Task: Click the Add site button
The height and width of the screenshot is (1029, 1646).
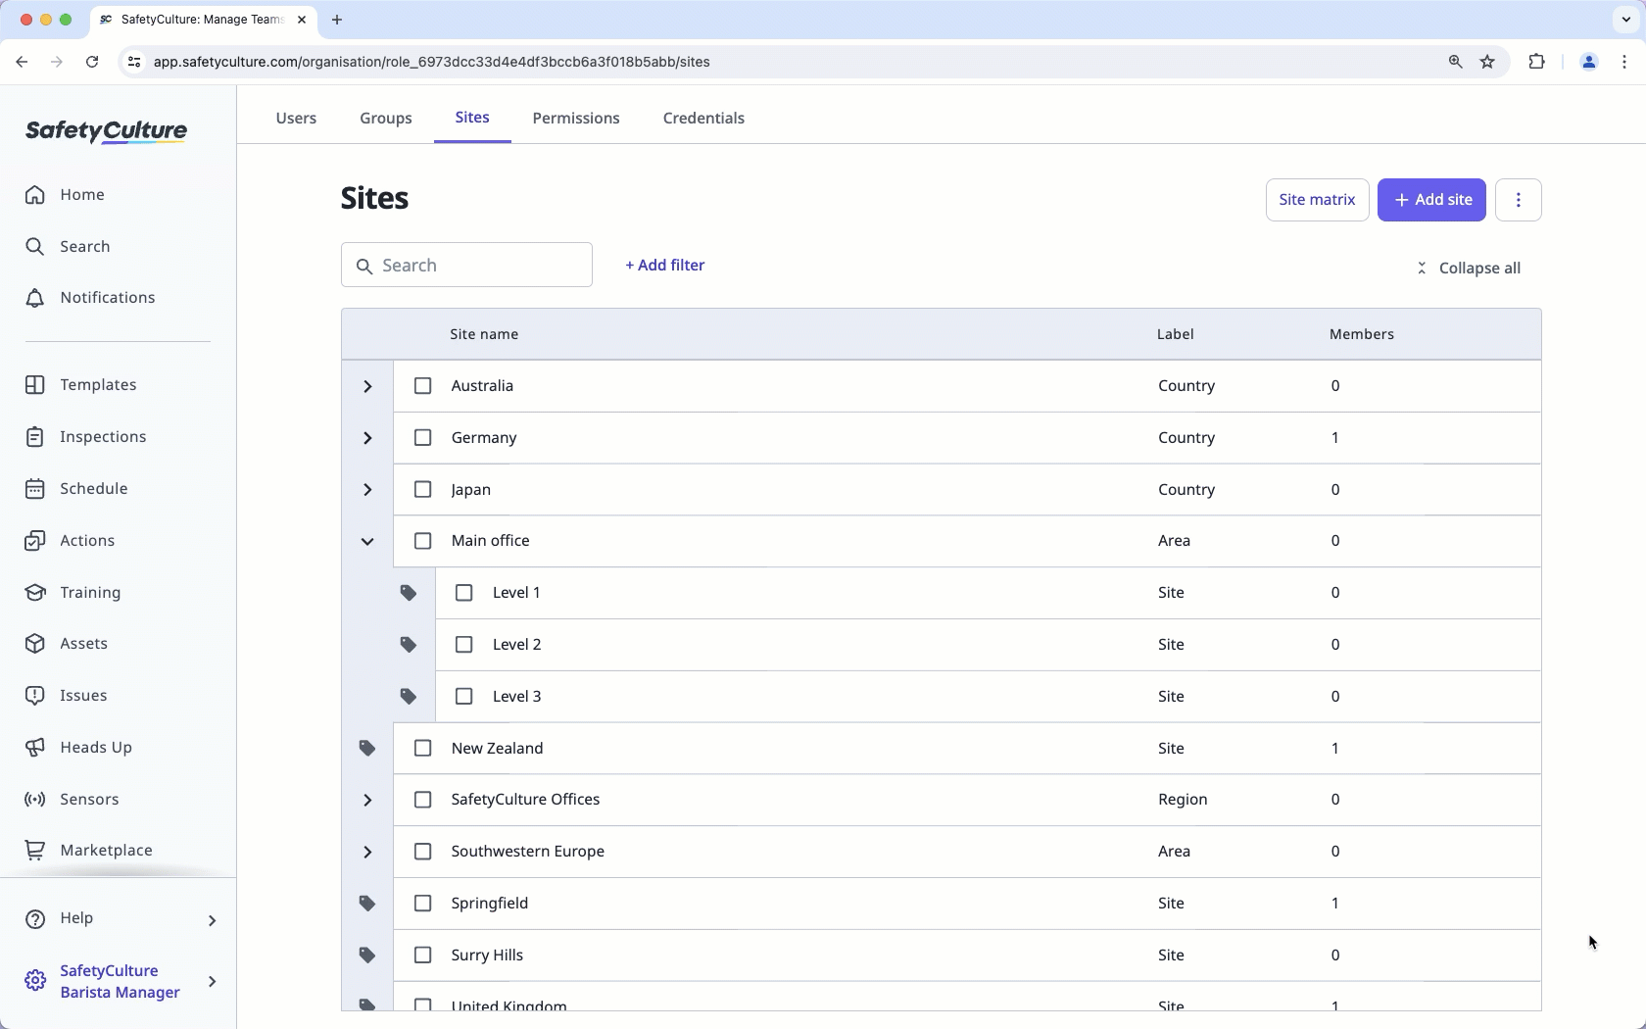Action: click(x=1431, y=200)
